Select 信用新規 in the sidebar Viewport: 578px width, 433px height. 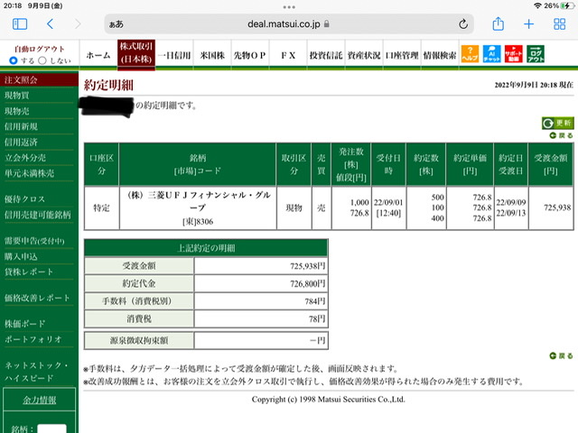21,126
